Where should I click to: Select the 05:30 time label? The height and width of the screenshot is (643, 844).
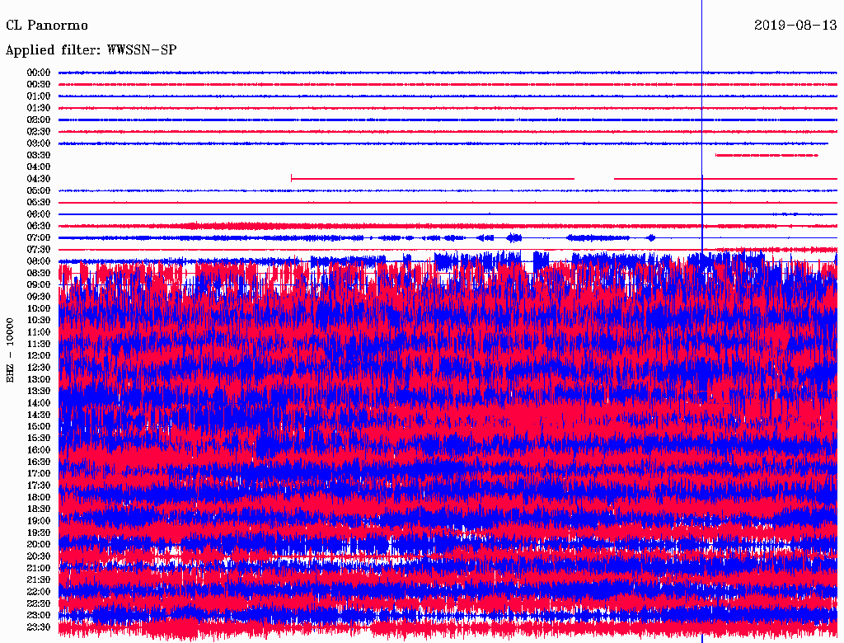(x=39, y=203)
